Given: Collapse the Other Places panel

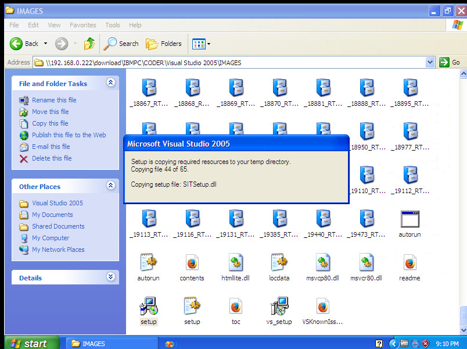Looking at the screenshot, I should (x=110, y=186).
